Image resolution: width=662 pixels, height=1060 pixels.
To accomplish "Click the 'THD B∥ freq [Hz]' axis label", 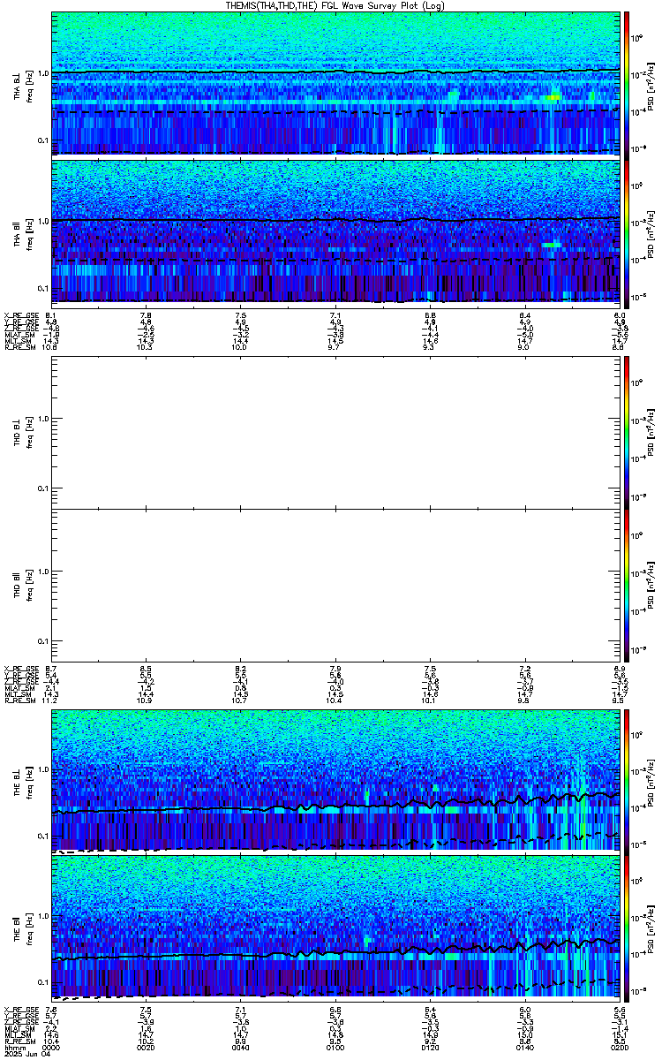I will (x=21, y=585).
